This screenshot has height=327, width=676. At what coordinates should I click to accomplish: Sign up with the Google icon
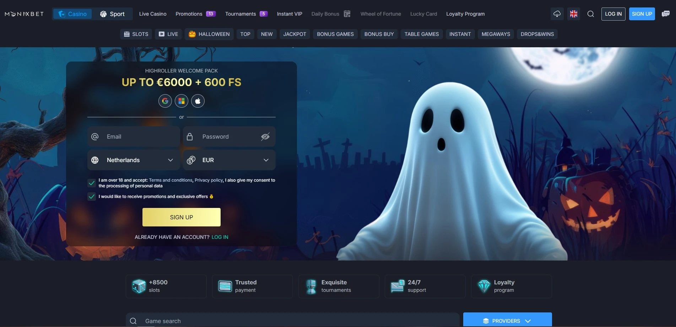[165, 101]
